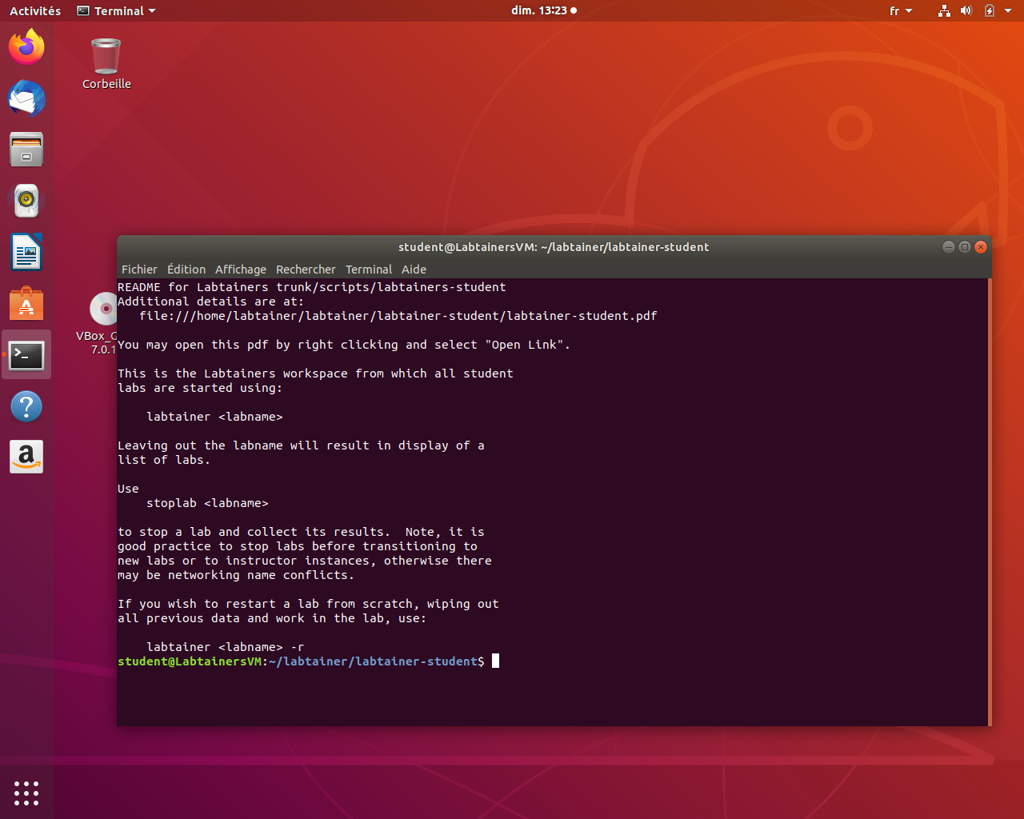Screen dimensions: 1024x819
Task: Open the Amazon dock icon
Action: tap(26, 457)
